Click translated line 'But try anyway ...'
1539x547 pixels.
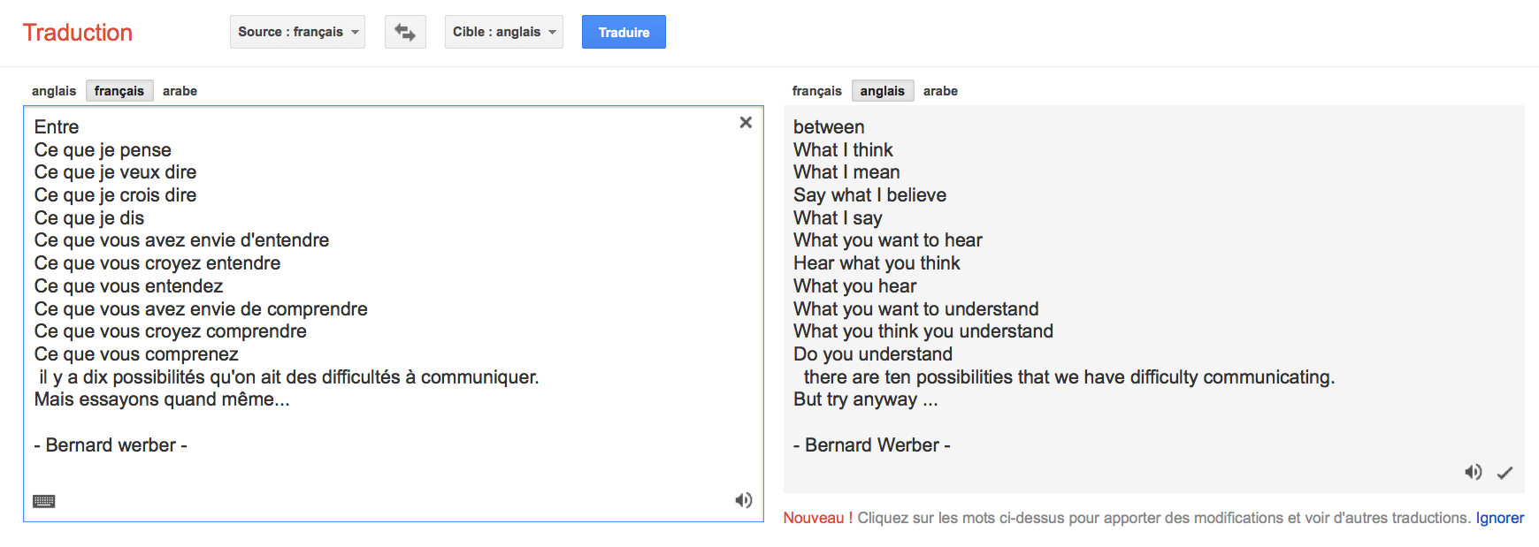[866, 399]
